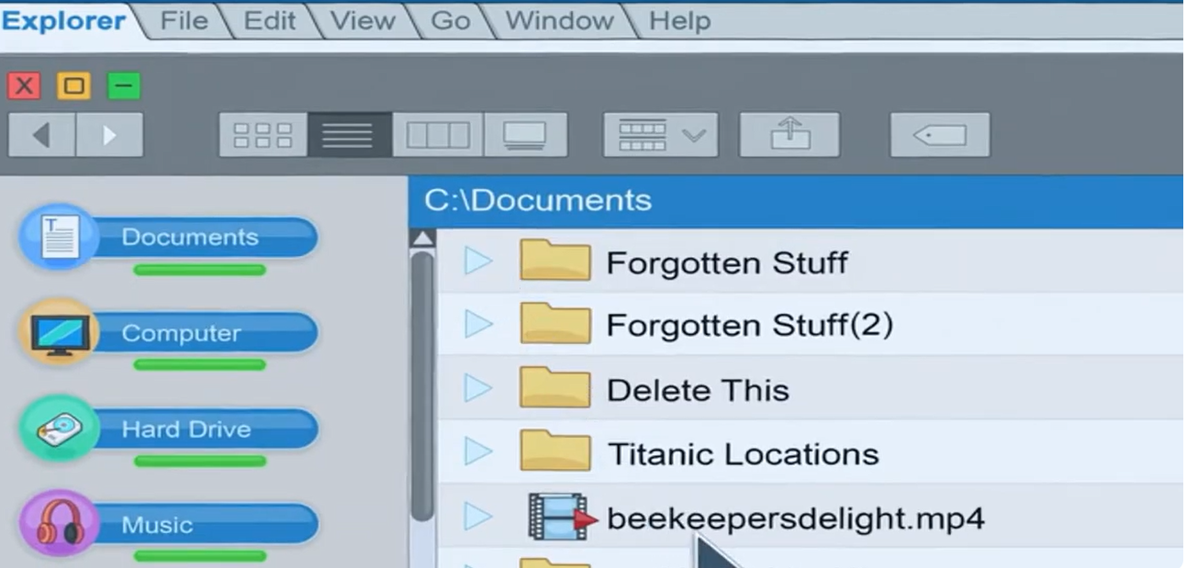The width and height of the screenshot is (1186, 568).
Task: Open the Help menu
Action: (679, 21)
